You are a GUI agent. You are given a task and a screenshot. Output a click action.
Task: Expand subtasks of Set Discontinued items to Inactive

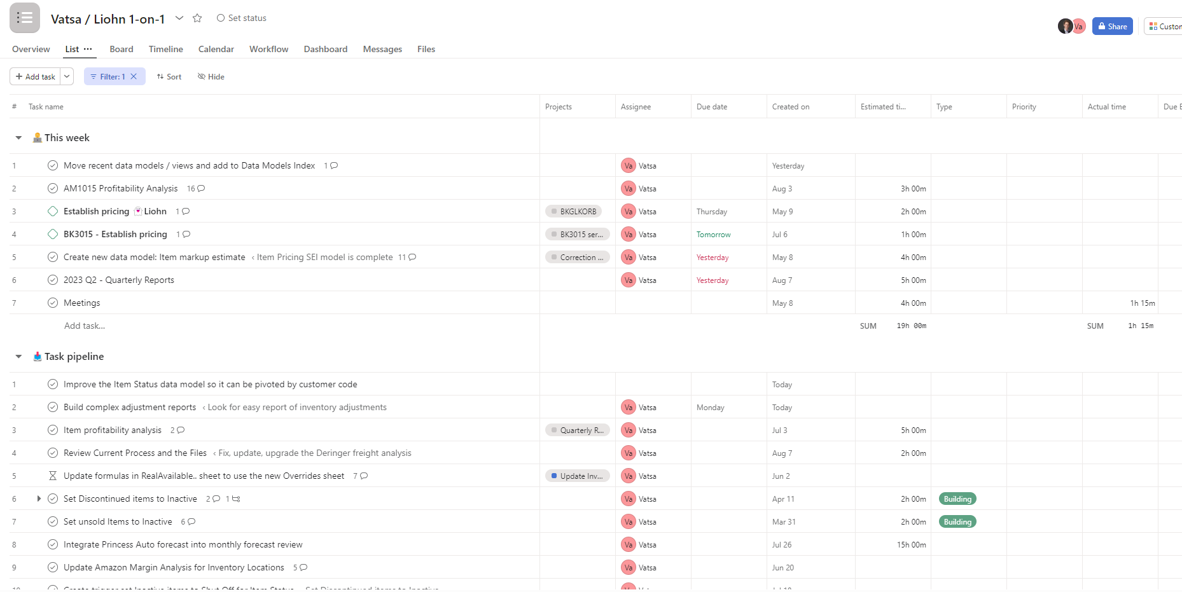(x=38, y=499)
